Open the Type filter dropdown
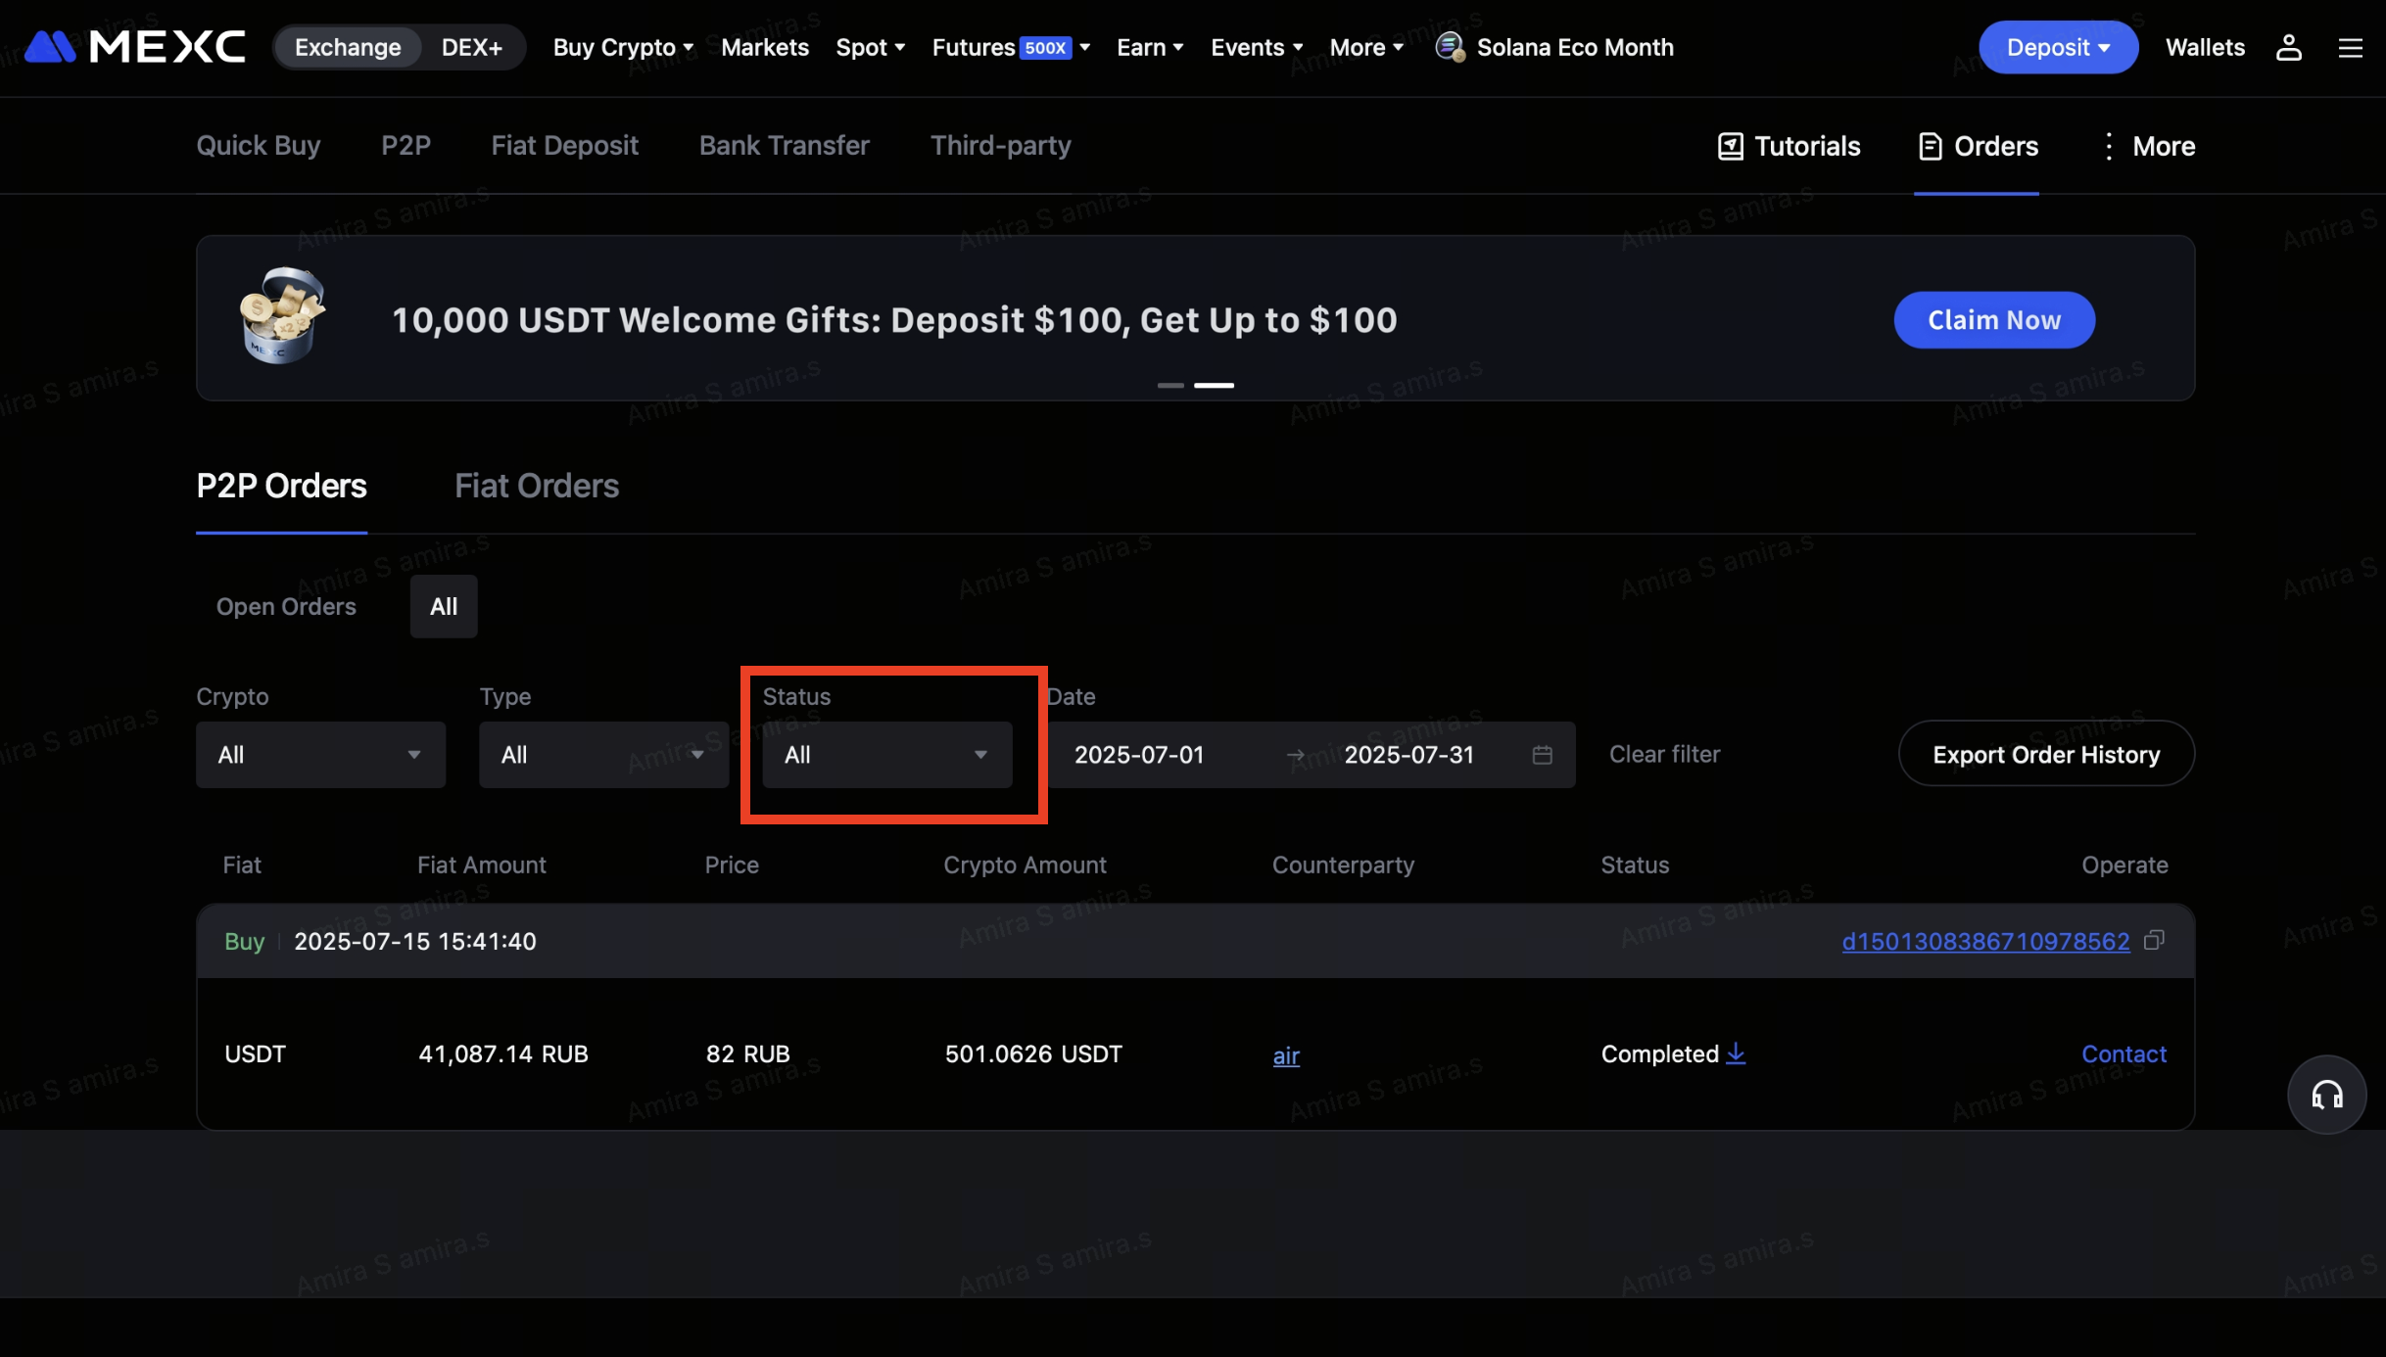The width and height of the screenshot is (2386, 1357). pyautogui.click(x=603, y=755)
